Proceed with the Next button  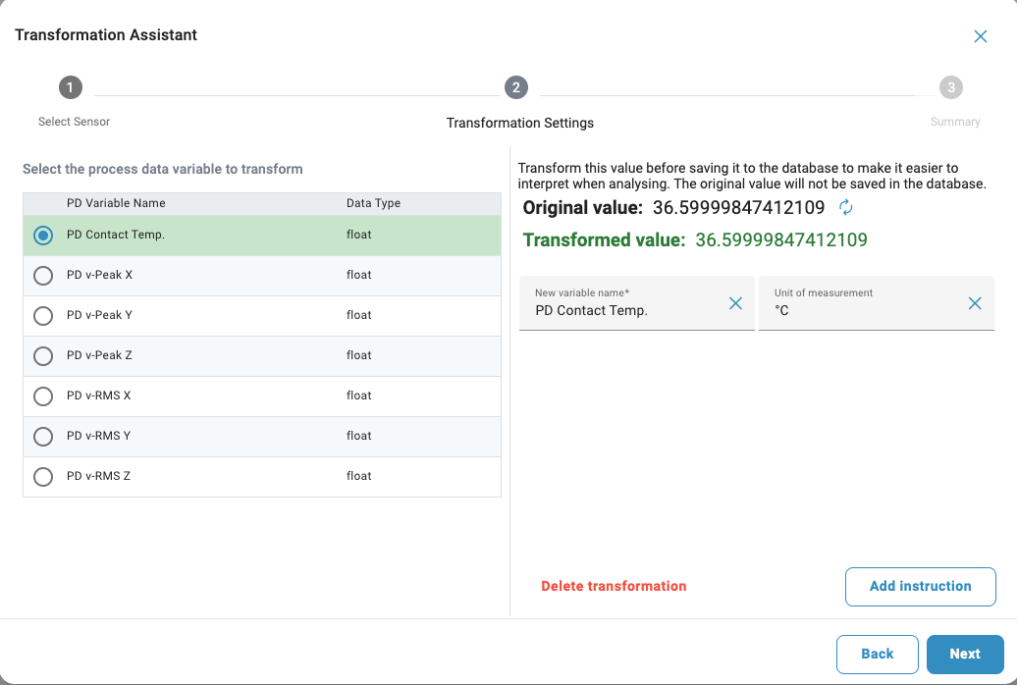pos(964,654)
